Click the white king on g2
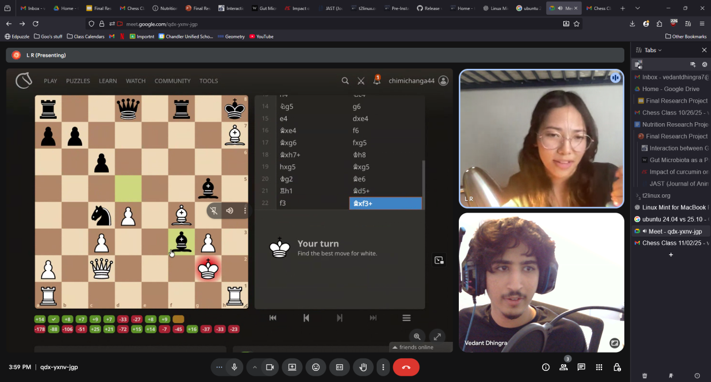This screenshot has height=382, width=711. pyautogui.click(x=208, y=269)
